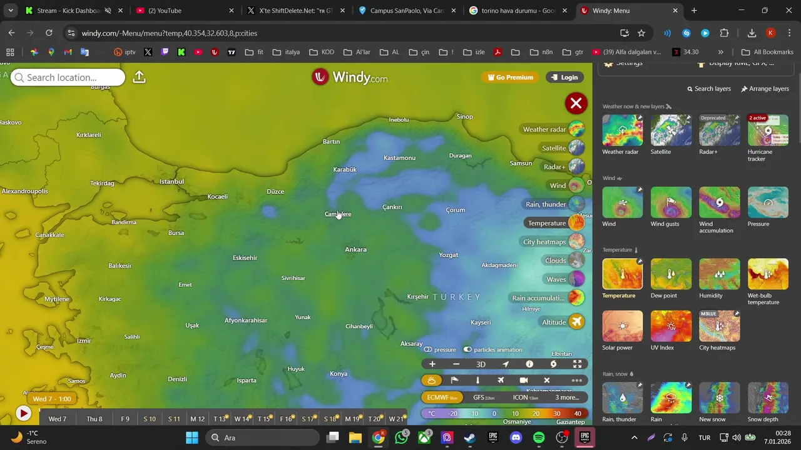The height and width of the screenshot is (450, 801).
Task: Open Chrome tab search chevron
Action: click(11, 11)
